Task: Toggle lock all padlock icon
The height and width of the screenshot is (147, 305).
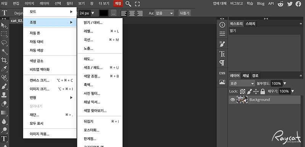Action: click(263, 91)
